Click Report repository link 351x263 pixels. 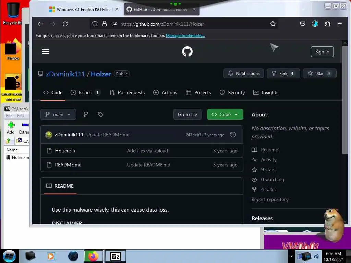(270, 199)
